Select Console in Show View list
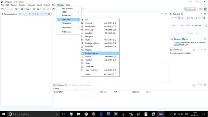Screen dimensions: 208x117 (x=100, y=23)
